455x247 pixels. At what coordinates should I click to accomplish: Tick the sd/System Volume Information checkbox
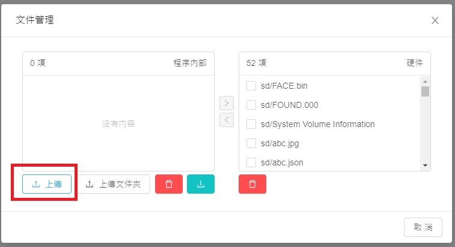(x=252, y=124)
